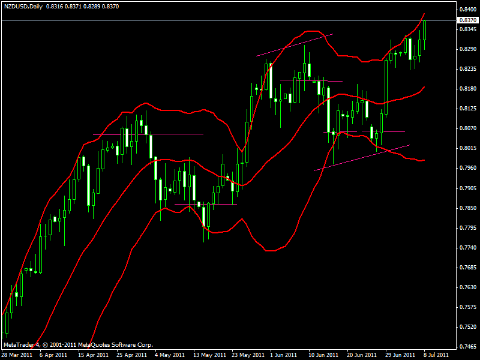Screen dimensions: 480x360
Task: Click the 0.7465 price axis label
Action: [x=468, y=347]
